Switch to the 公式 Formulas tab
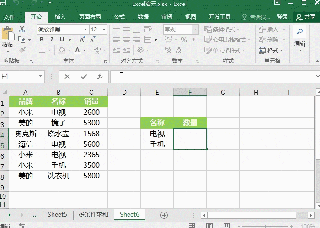 pos(119,17)
